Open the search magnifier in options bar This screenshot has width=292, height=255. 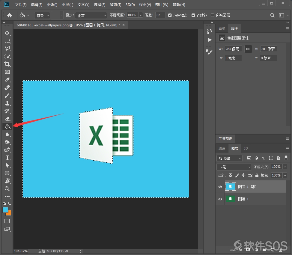pyautogui.click(x=272, y=15)
